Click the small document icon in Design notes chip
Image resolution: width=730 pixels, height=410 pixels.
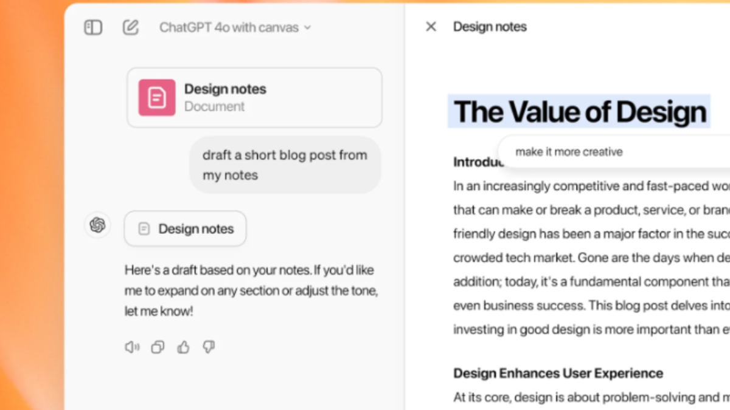tap(144, 229)
